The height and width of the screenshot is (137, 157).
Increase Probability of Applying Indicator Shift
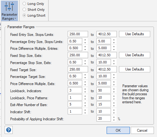[114, 117]
